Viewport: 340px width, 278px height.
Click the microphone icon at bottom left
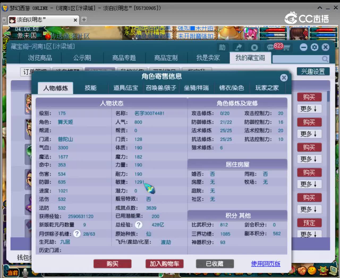(25, 272)
